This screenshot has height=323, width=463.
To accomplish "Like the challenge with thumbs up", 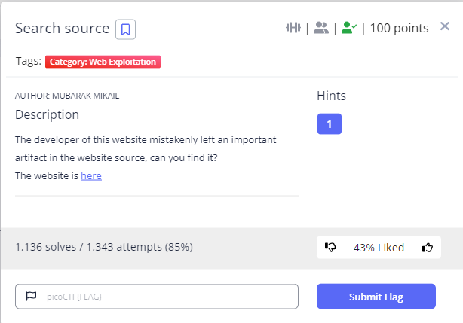I will [x=428, y=247].
